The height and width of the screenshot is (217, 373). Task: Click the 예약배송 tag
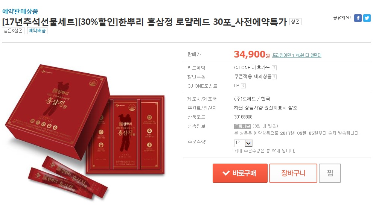click(37, 31)
